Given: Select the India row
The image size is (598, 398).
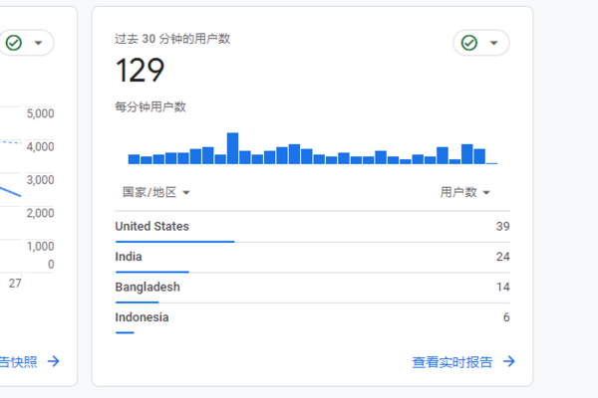Looking at the screenshot, I should click(312, 258).
